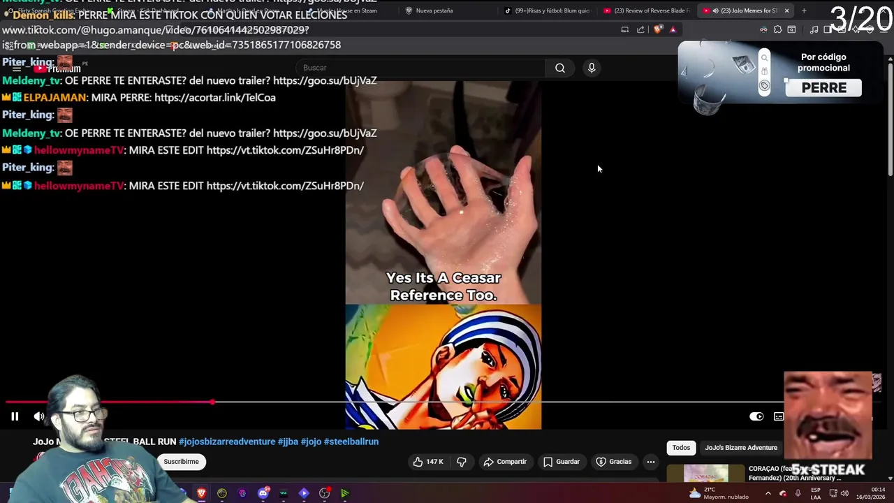Open the media control music note icon
This screenshot has width=894, height=503.
tap(814, 29)
